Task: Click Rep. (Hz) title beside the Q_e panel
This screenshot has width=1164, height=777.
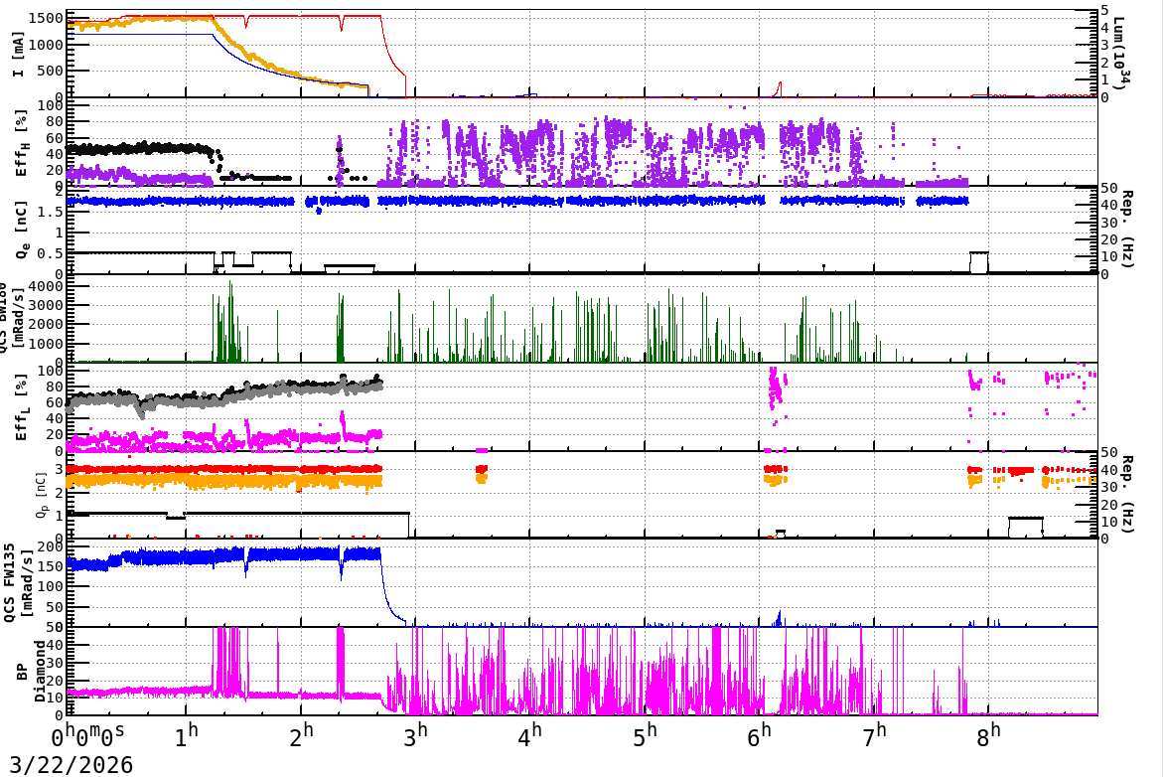Action: coord(1126,229)
